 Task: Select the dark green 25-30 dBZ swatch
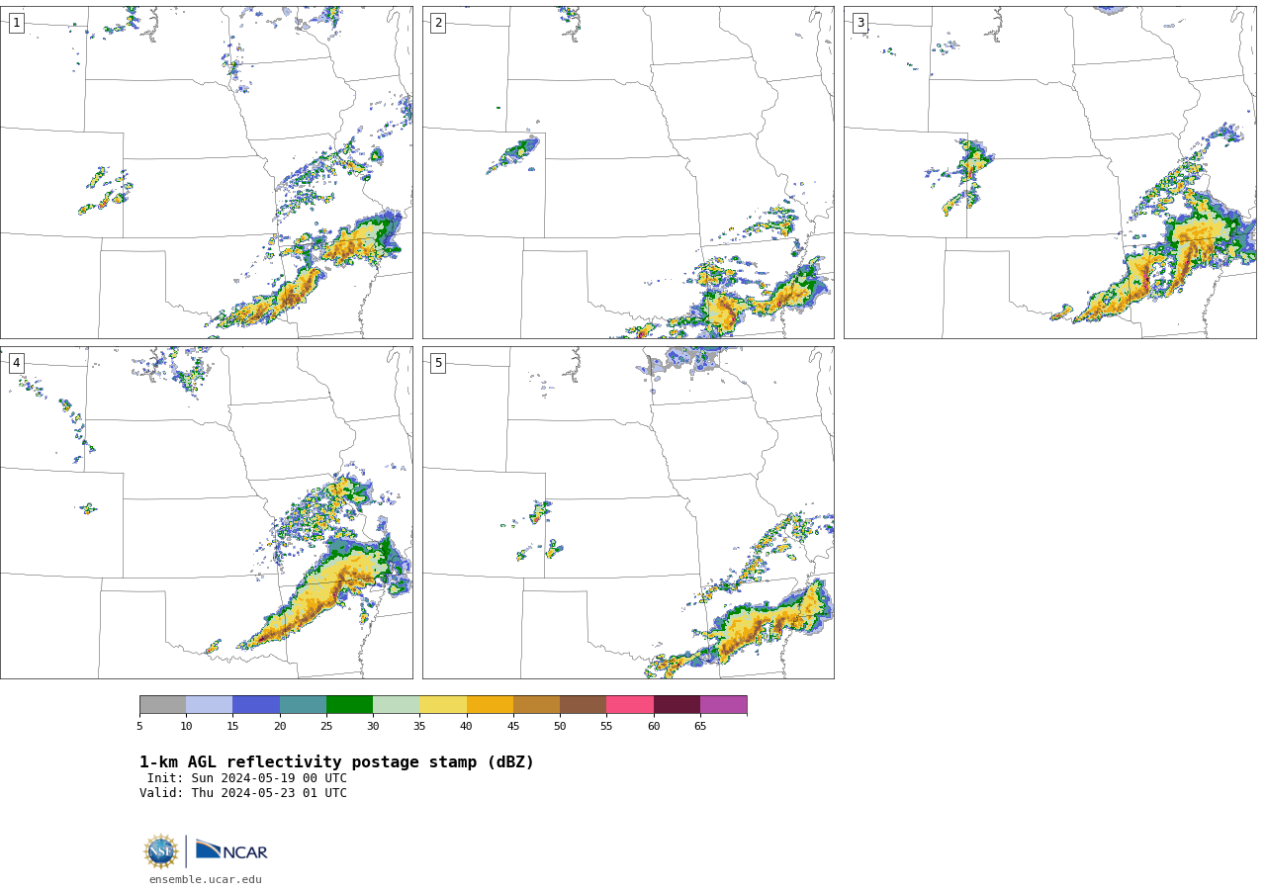(x=349, y=705)
